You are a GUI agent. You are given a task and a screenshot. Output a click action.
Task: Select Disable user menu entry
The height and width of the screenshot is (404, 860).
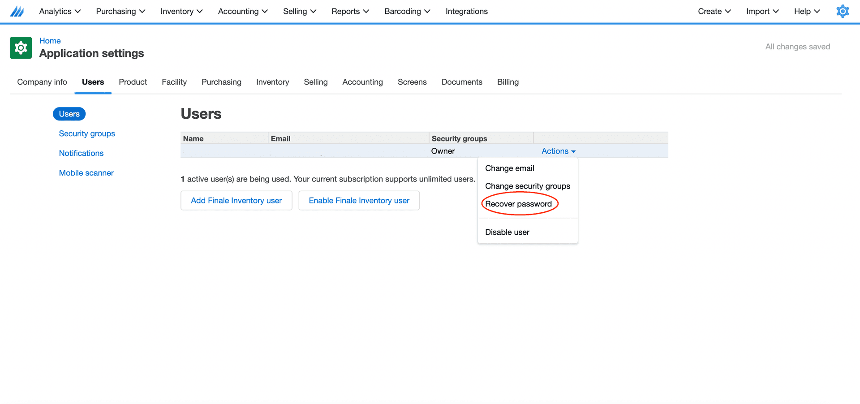pyautogui.click(x=507, y=232)
